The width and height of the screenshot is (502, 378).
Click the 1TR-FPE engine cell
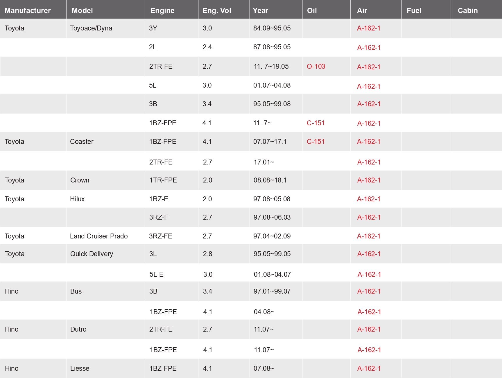163,180
